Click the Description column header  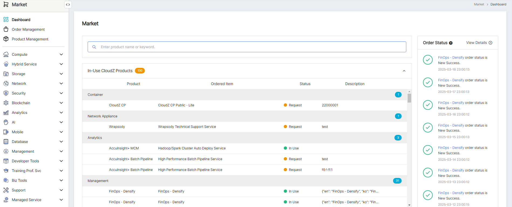pyautogui.click(x=355, y=84)
